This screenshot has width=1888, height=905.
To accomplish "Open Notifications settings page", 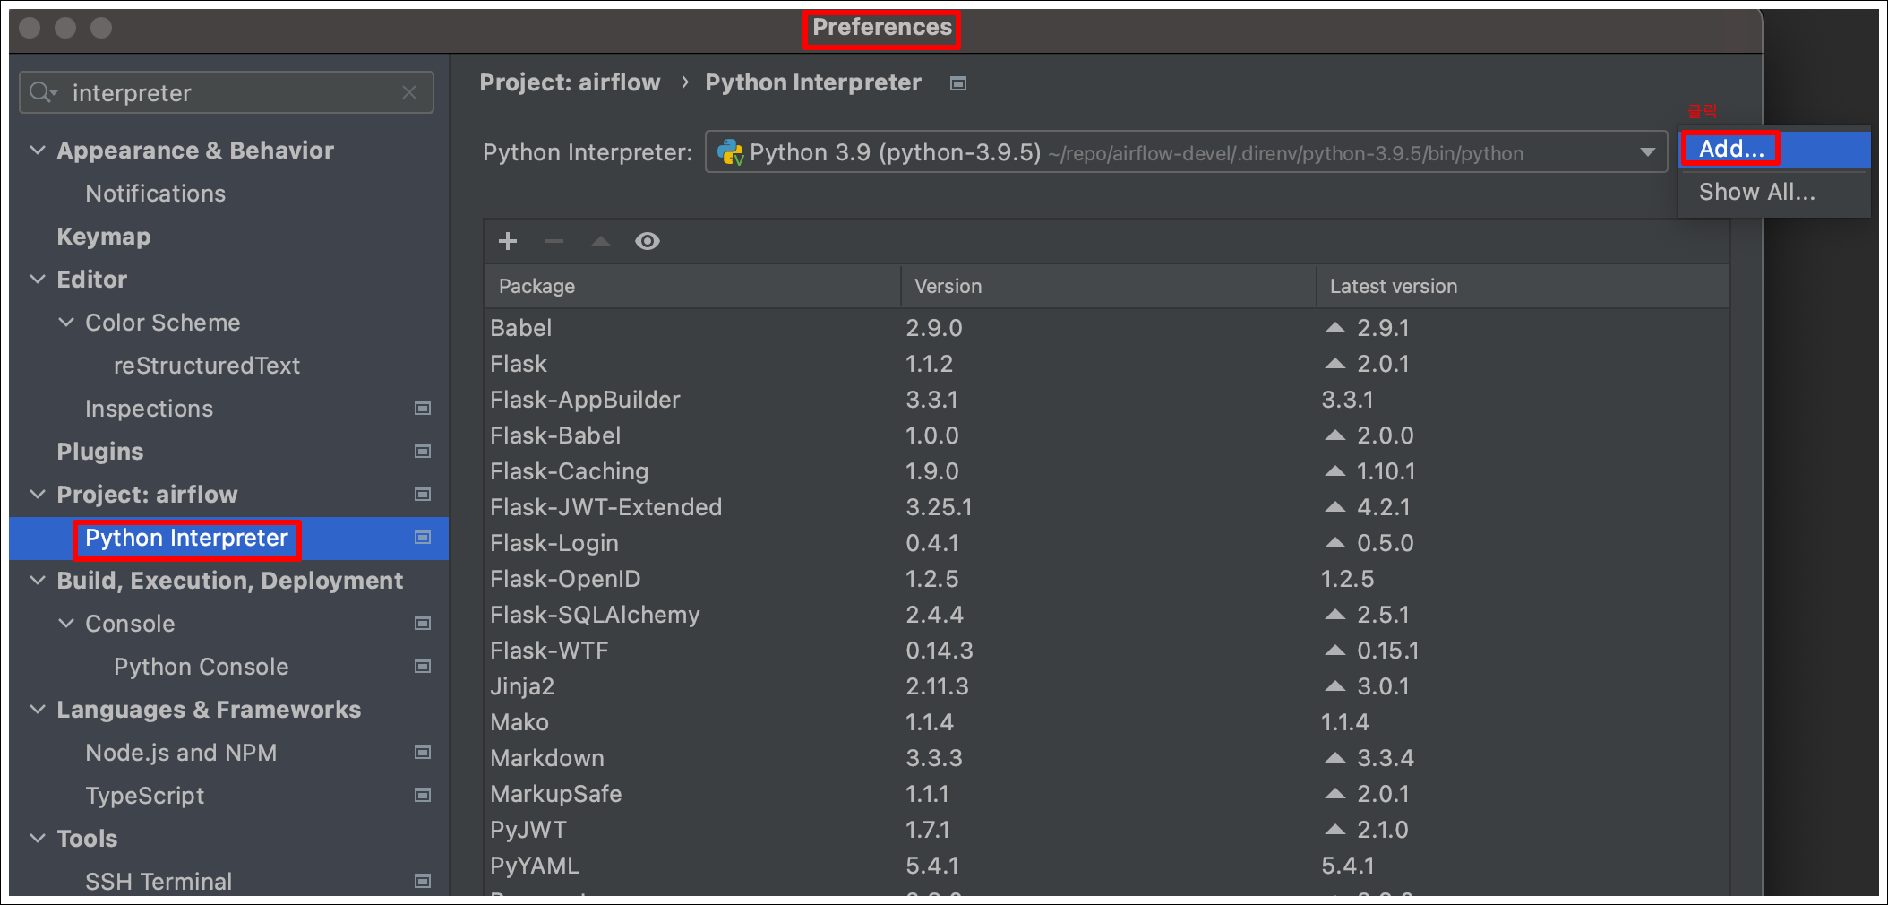I will (x=155, y=194).
